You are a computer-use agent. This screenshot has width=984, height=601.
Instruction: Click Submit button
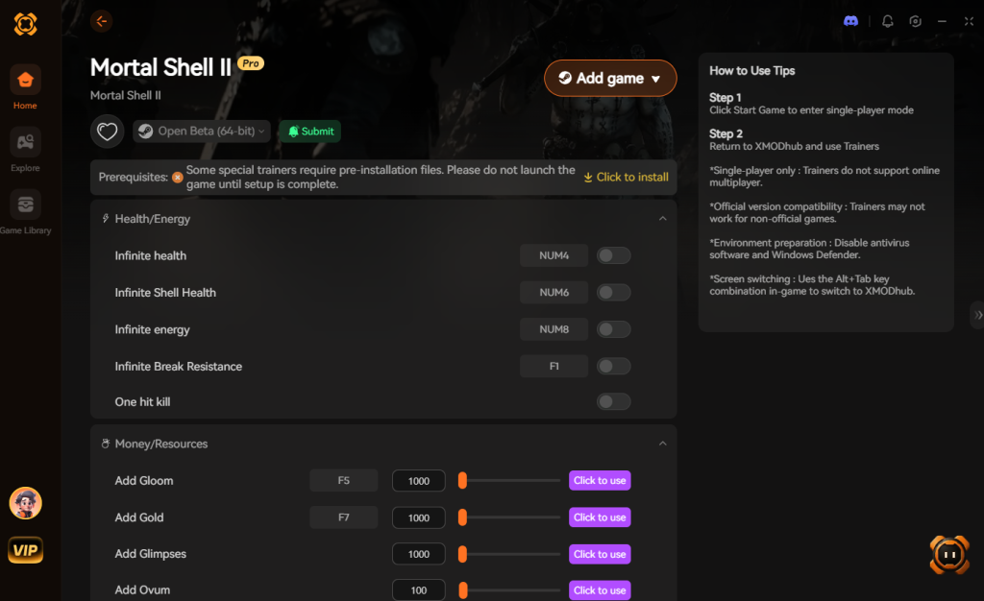pyautogui.click(x=310, y=132)
